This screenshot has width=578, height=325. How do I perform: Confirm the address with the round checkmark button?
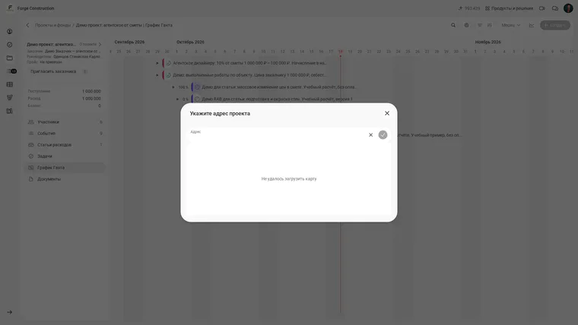(x=383, y=135)
